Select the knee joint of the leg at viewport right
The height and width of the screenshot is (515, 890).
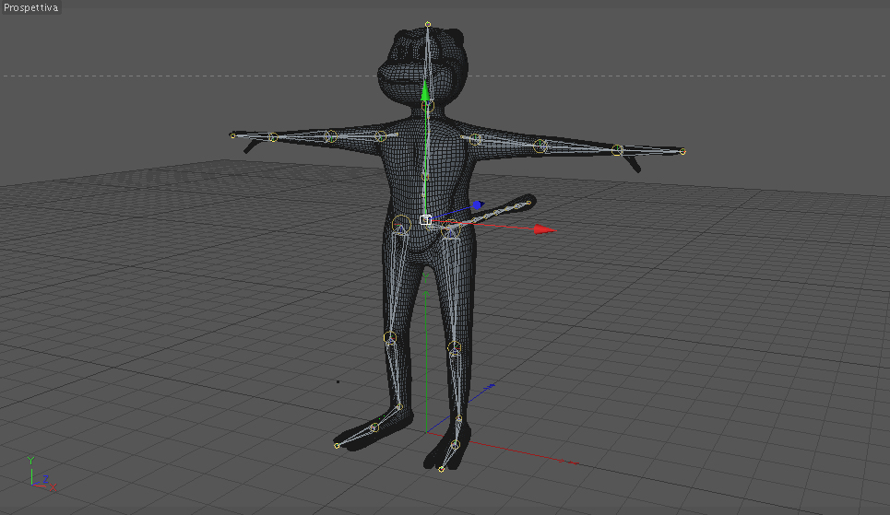point(454,347)
